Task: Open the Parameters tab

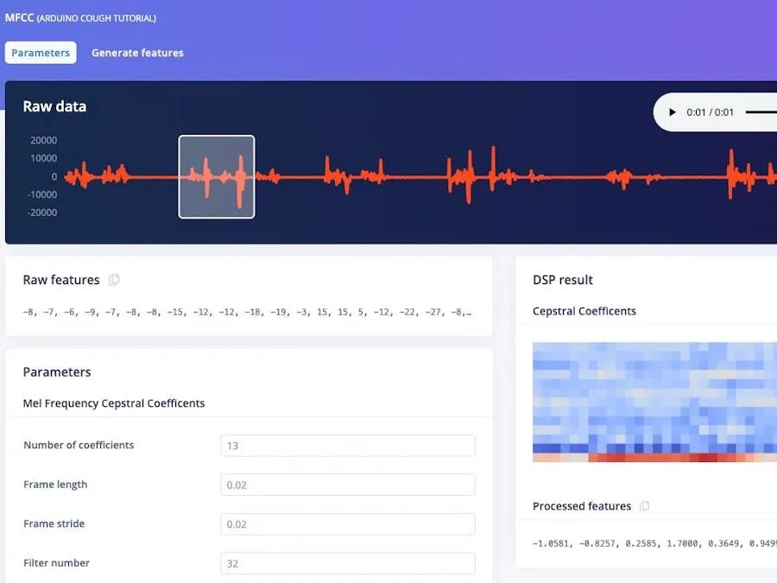Action: coord(41,53)
